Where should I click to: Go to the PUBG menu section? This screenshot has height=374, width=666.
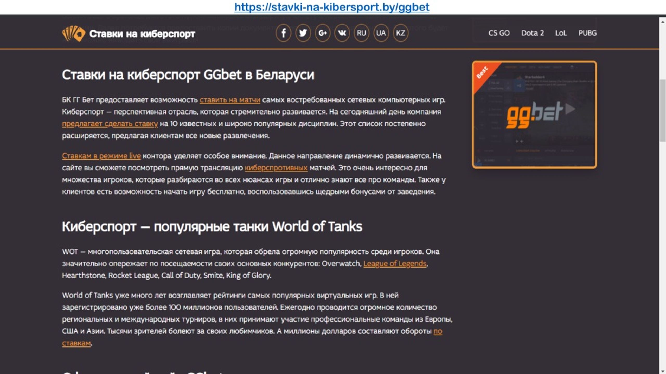(587, 33)
